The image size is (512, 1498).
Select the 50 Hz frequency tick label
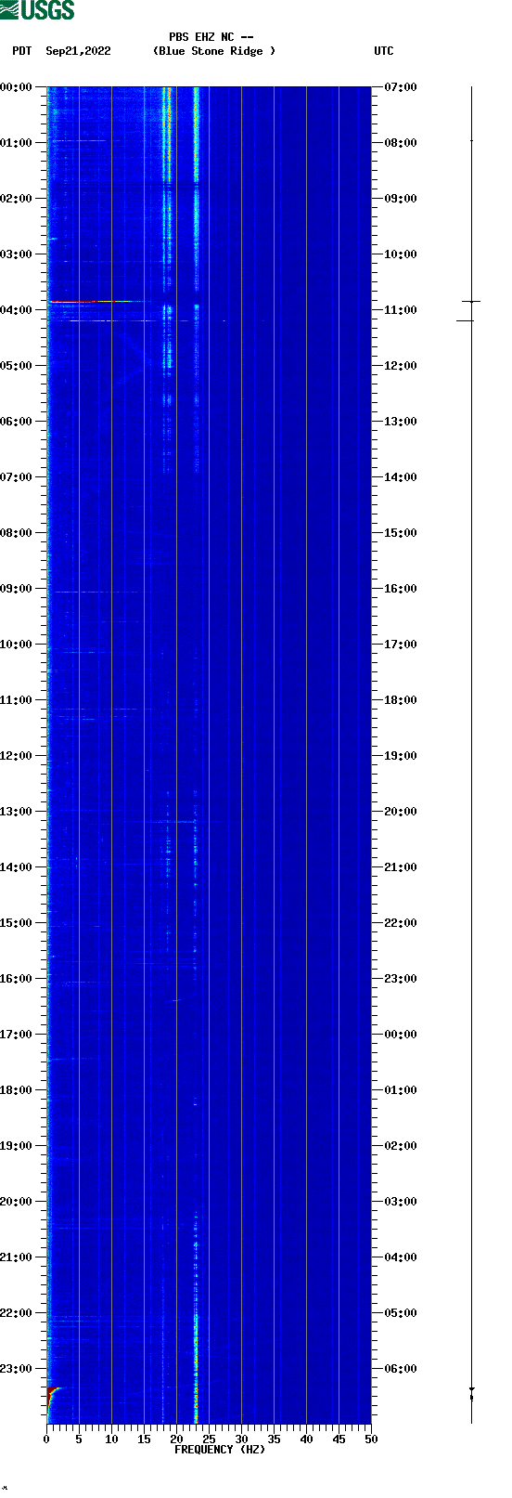coord(371,1439)
